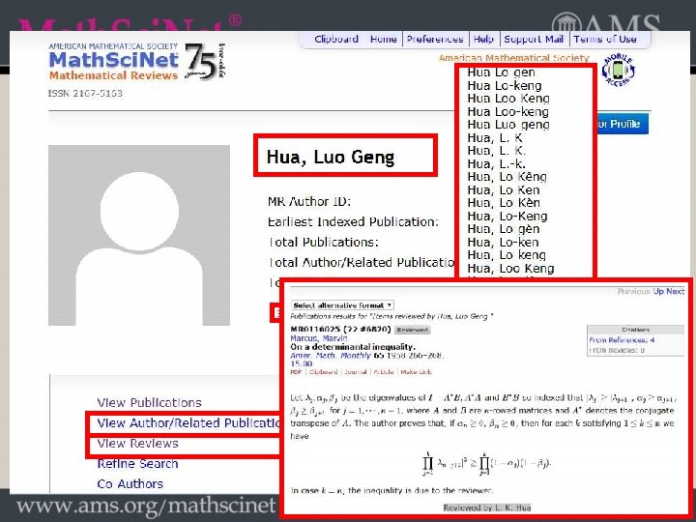Open Support Mail link
Screen dimensions: 696x522
click(x=534, y=39)
